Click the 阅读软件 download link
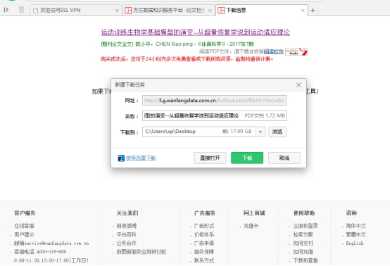 274,51
